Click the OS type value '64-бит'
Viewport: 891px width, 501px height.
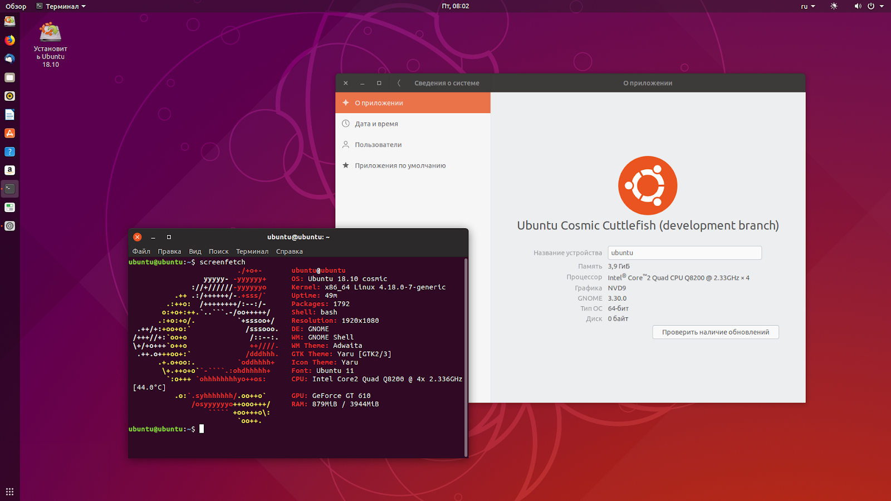[618, 308]
